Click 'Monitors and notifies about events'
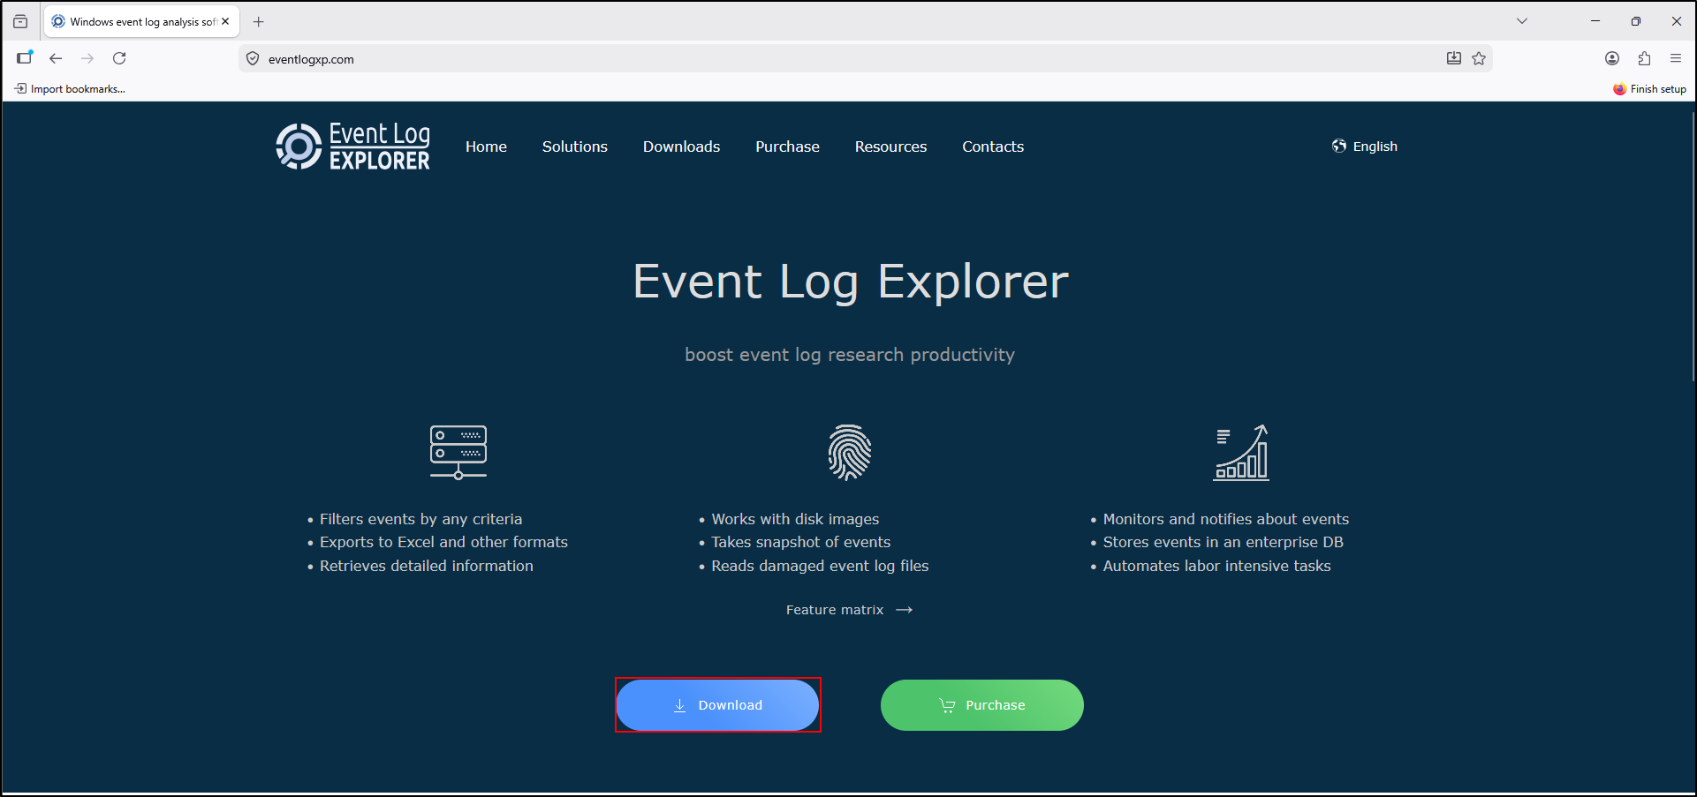The height and width of the screenshot is (797, 1697). click(x=1226, y=519)
